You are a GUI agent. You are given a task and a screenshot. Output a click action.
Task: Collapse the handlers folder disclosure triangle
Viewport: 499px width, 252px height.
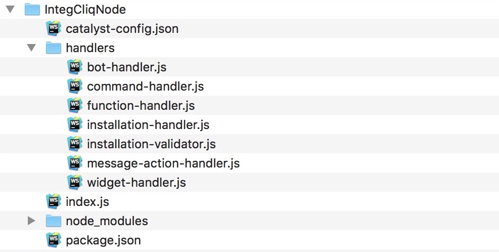pos(31,48)
